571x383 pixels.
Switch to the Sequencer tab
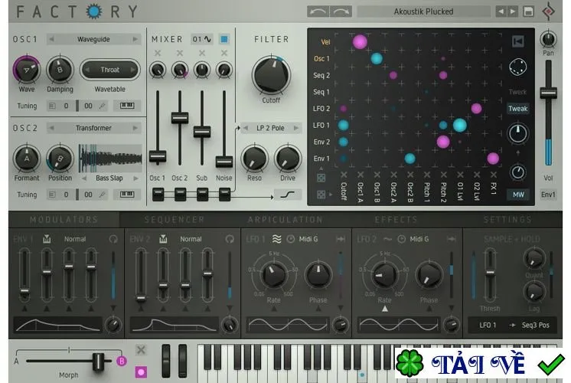(175, 219)
